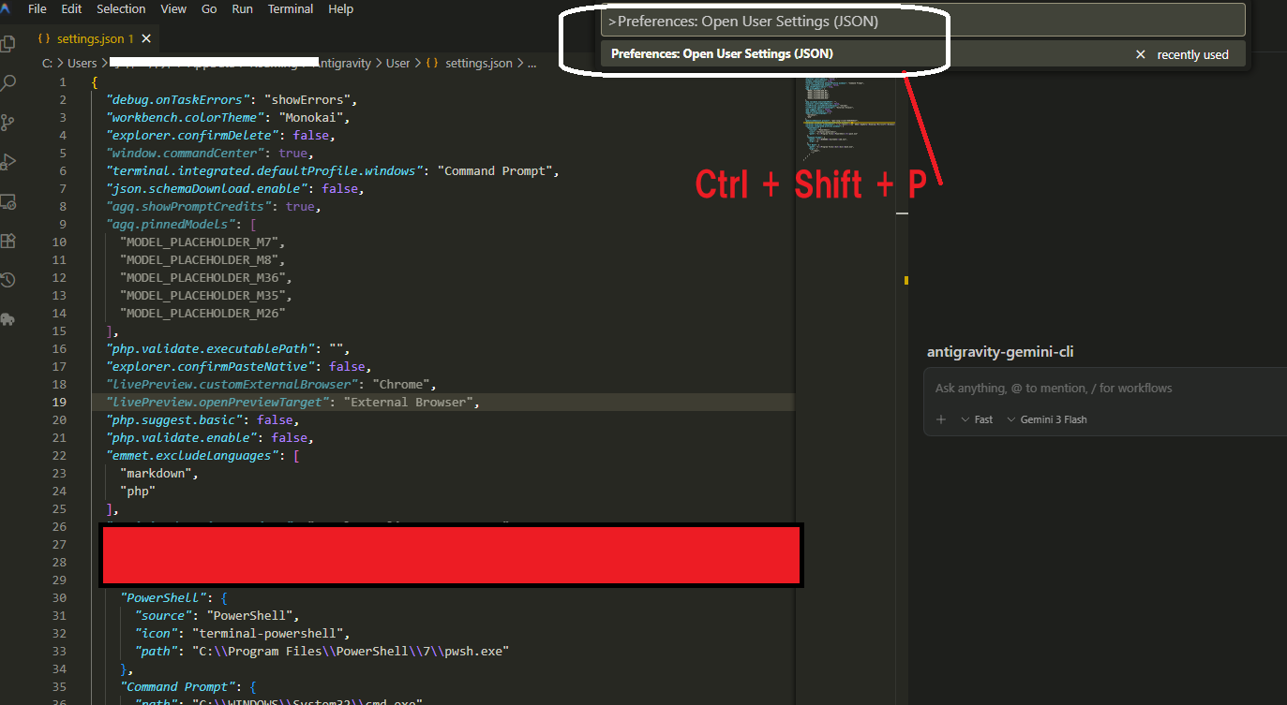
Task: Click the plus button in the Gemini chat box
Action: pos(941,419)
